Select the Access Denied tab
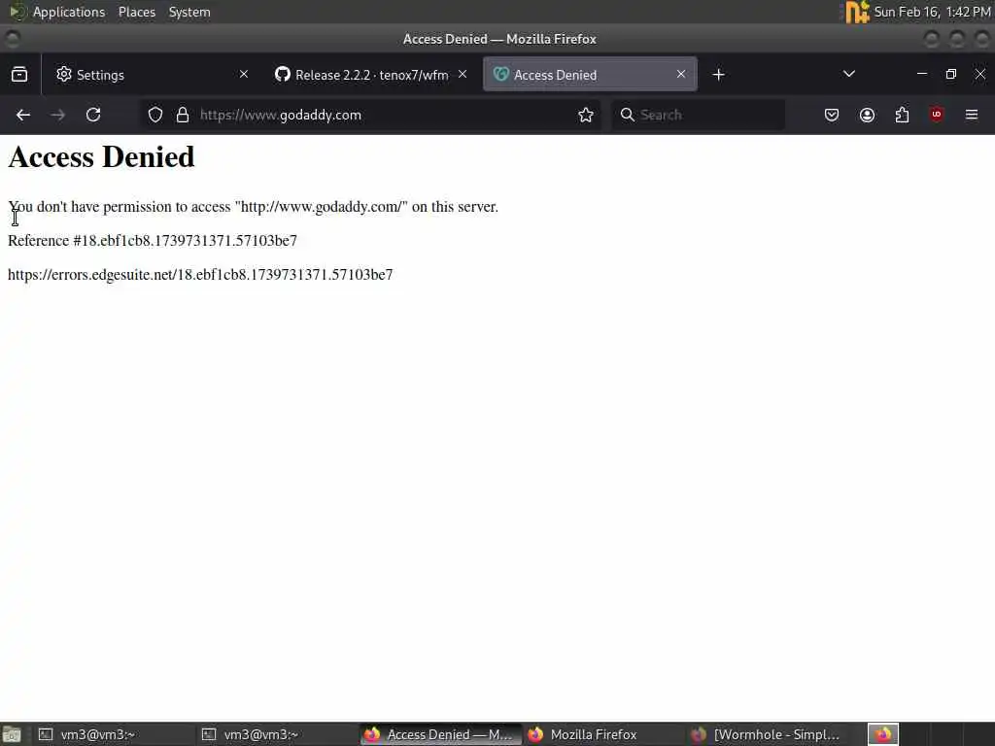 (590, 75)
